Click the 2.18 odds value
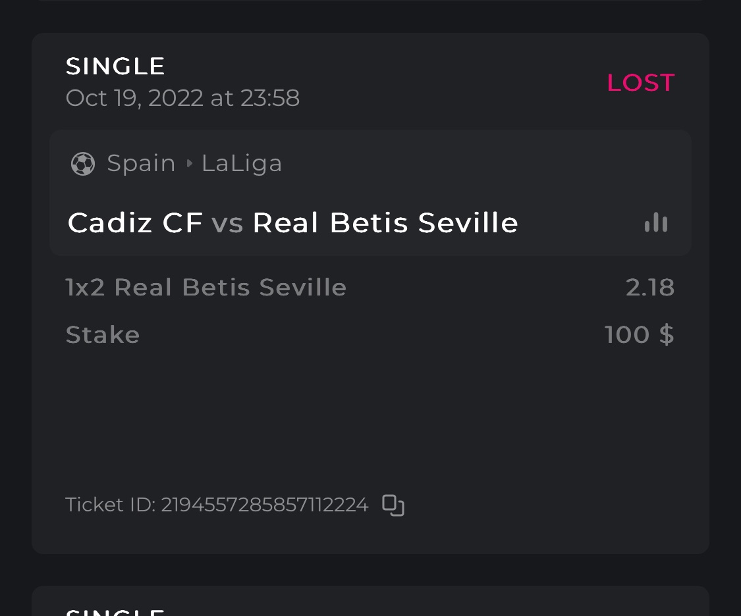 (x=650, y=288)
